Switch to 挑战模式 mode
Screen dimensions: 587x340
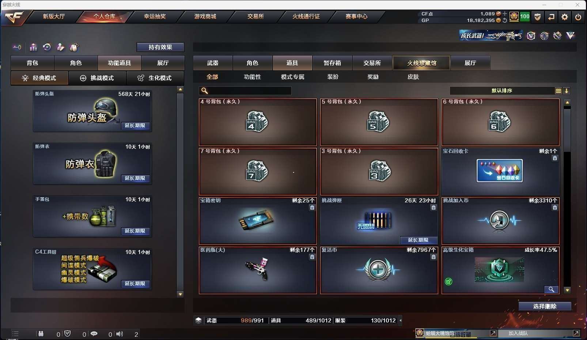pyautogui.click(x=97, y=78)
